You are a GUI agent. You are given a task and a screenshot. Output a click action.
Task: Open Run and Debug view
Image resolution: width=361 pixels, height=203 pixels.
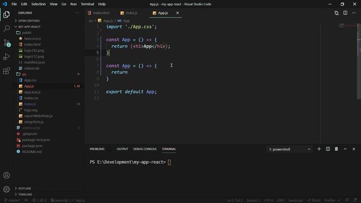pos(6,57)
